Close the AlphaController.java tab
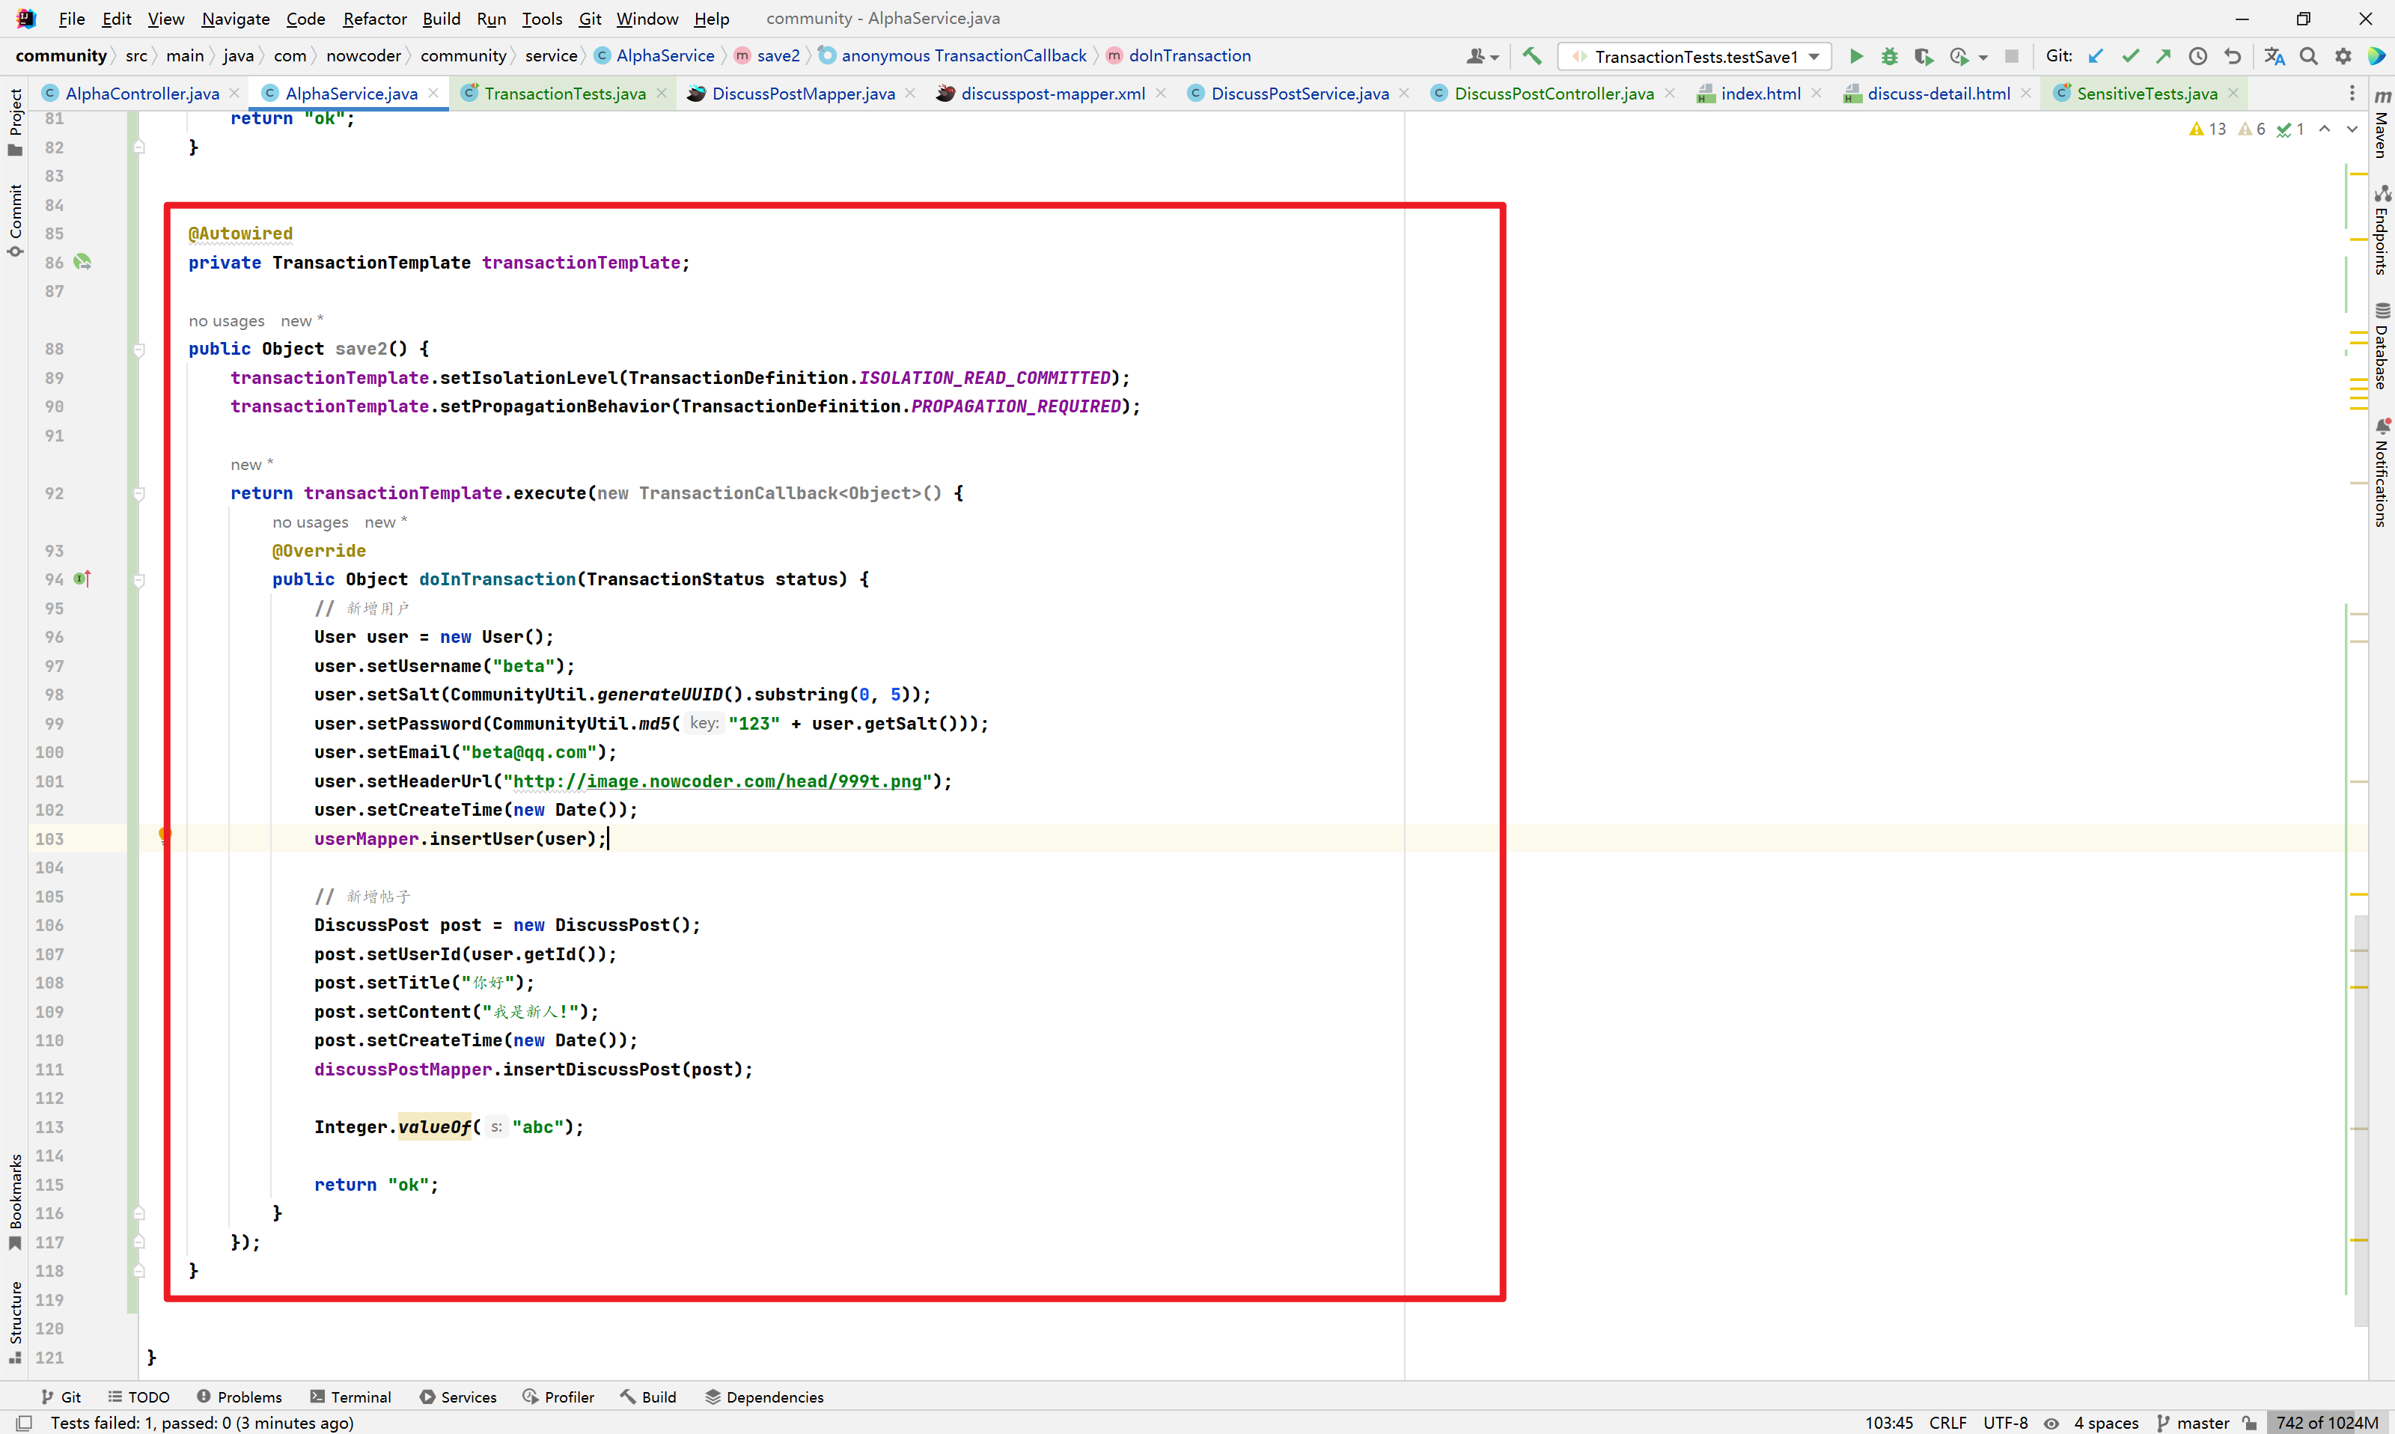The width and height of the screenshot is (2395, 1434). tap(234, 93)
